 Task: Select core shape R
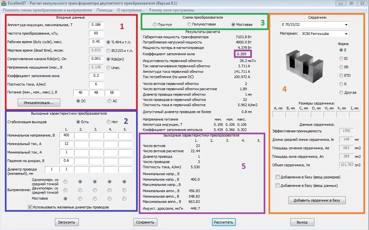341,84
